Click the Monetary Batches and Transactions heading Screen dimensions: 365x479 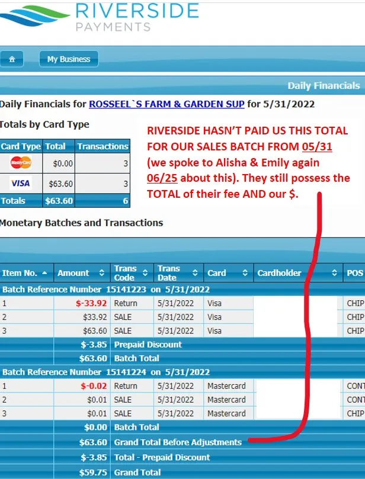81,223
